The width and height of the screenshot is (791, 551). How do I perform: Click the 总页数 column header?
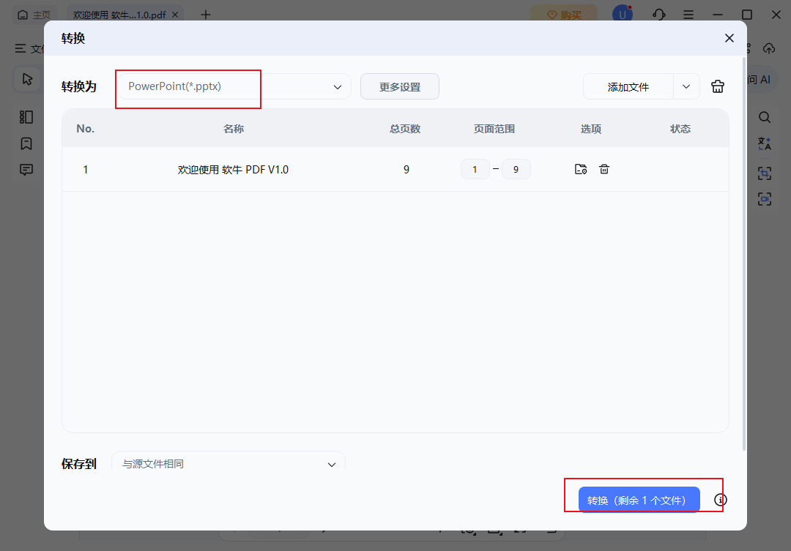coord(405,129)
